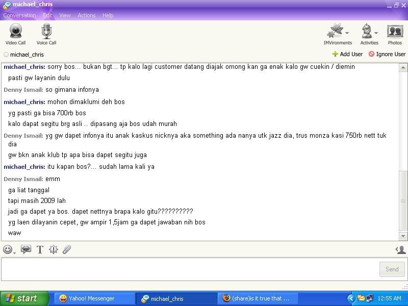This screenshot has height=306, width=408.
Task: Click the michael_chris status indicator icon
Action: click(x=6, y=55)
